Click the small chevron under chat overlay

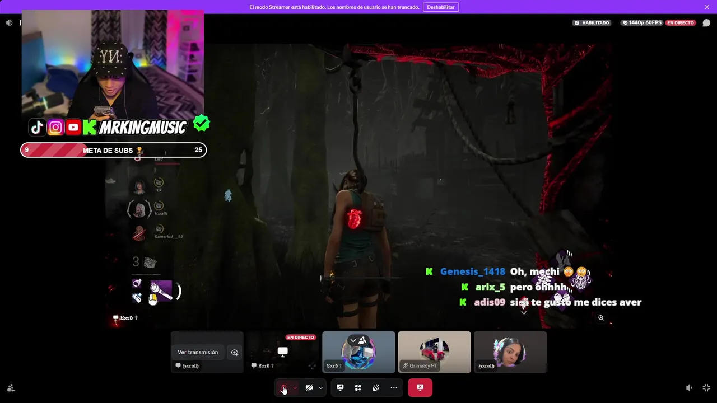point(524,313)
